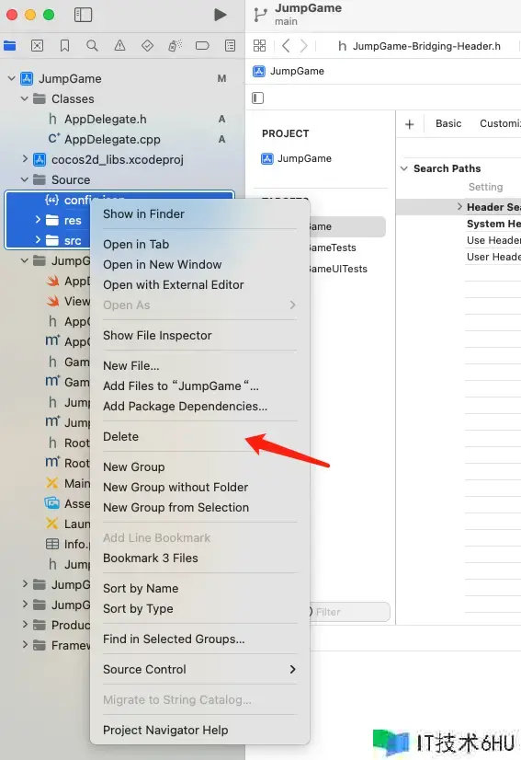Toggle the navigator sidebar button

pos(83,15)
